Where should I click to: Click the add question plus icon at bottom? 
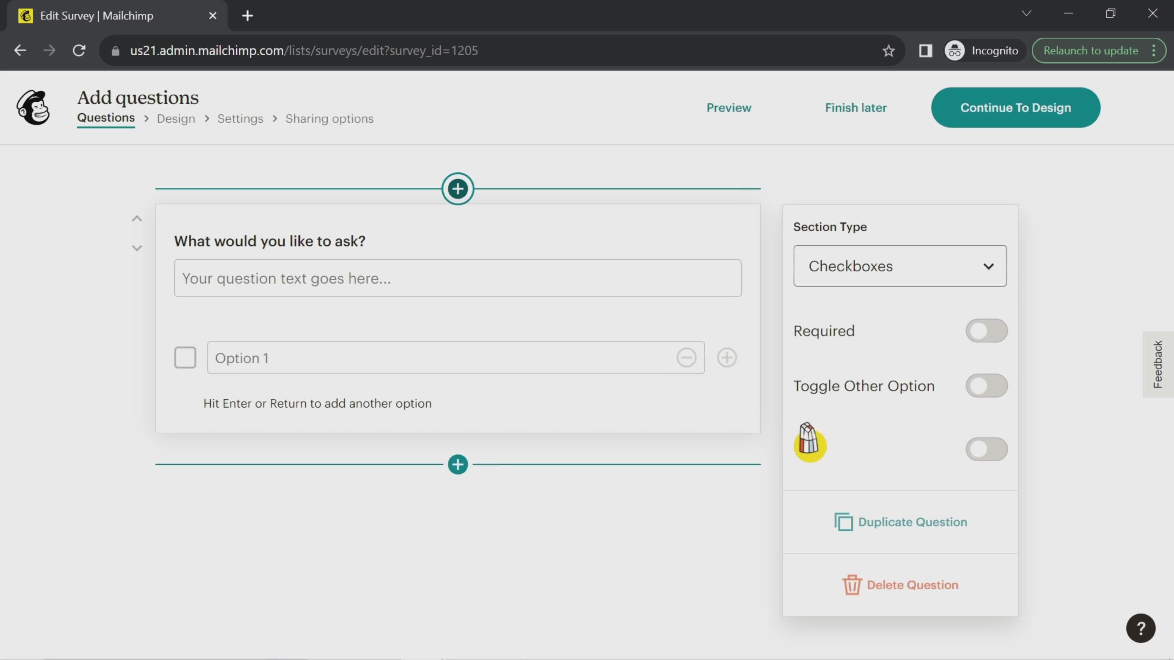pos(456,463)
